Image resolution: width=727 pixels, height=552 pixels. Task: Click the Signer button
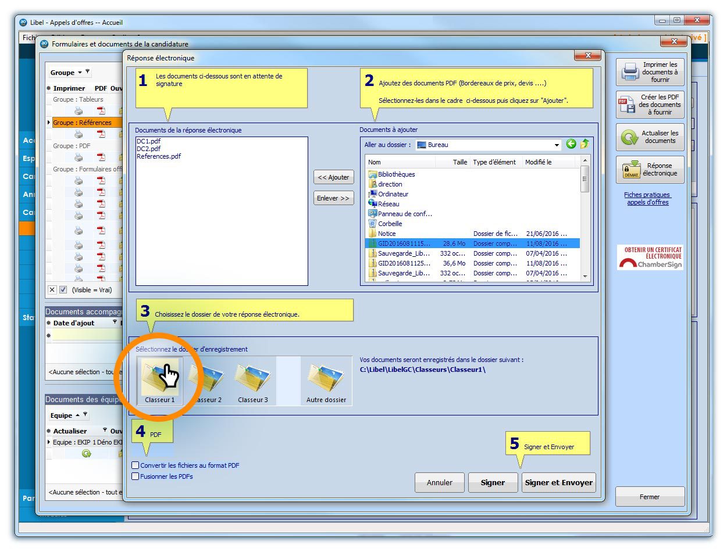tap(493, 482)
